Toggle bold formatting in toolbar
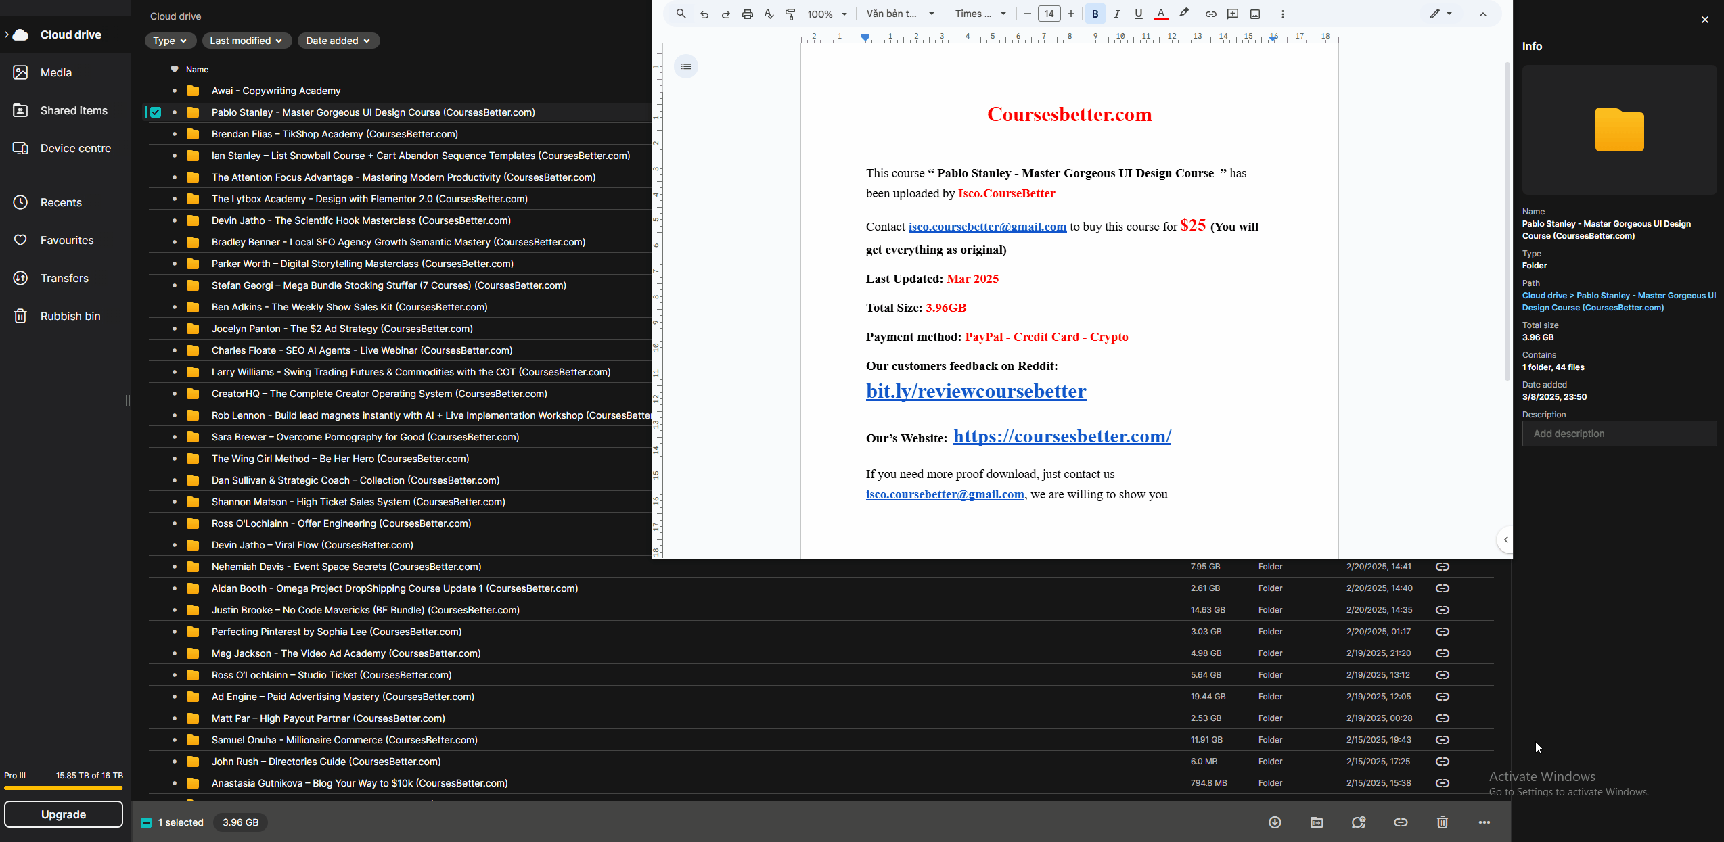1724x842 pixels. coord(1095,14)
